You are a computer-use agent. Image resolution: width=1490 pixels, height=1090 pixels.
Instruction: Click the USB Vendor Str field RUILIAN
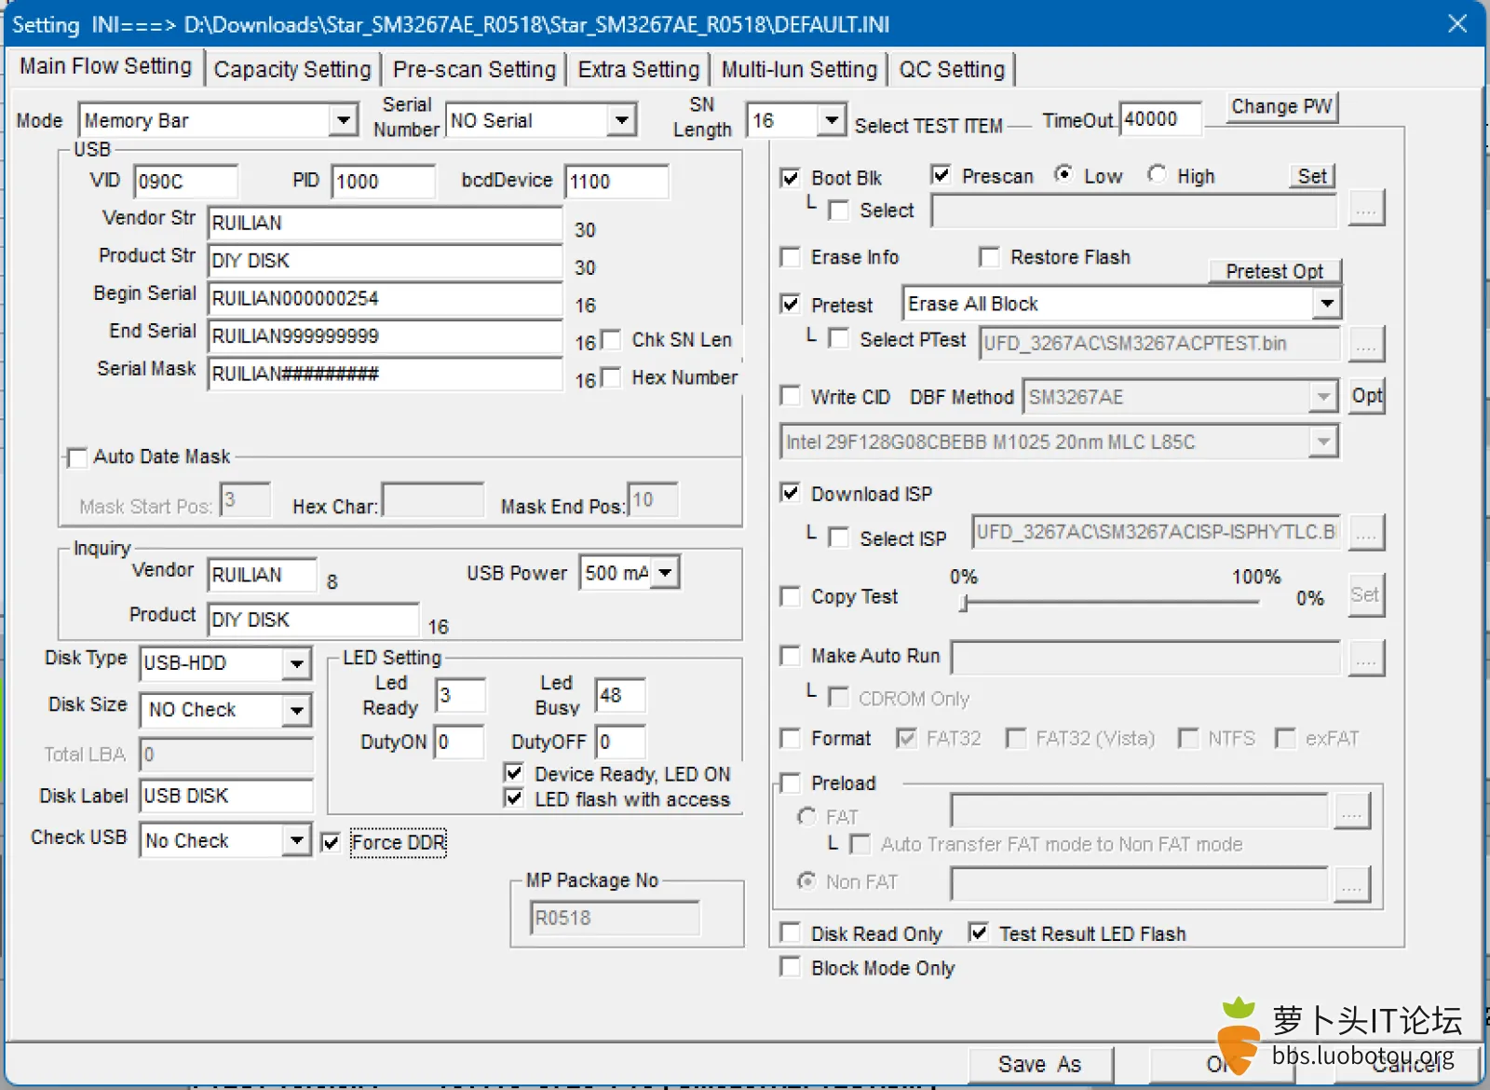click(x=385, y=224)
